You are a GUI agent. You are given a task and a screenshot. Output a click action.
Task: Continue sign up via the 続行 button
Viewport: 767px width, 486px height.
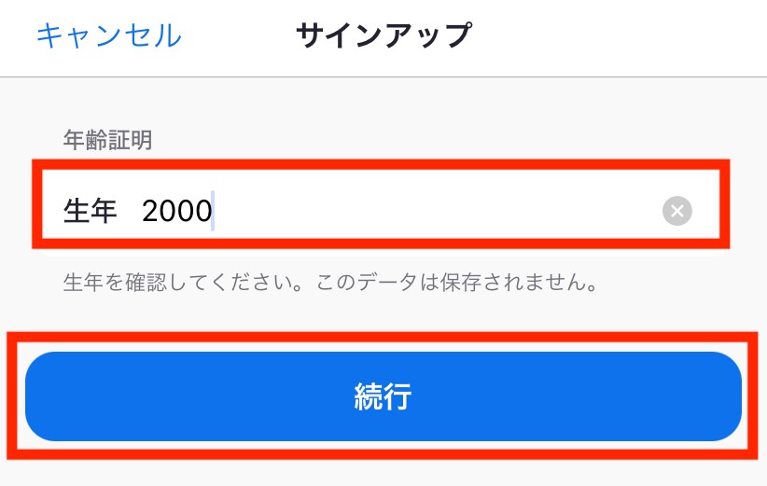(383, 396)
